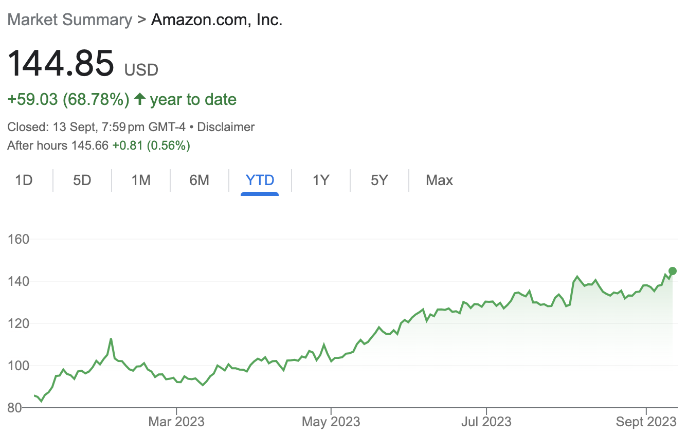Screen dimensions: 687x435
Task: Click the Mar 2023 axis label
Action: 176,422
